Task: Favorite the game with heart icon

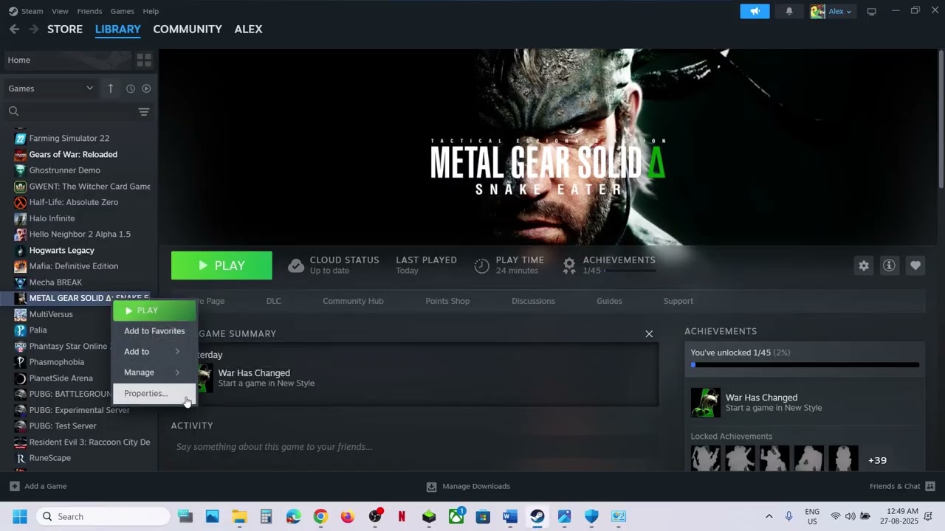Action: pos(915,265)
